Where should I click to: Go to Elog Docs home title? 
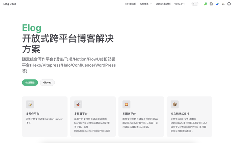click(10, 4)
